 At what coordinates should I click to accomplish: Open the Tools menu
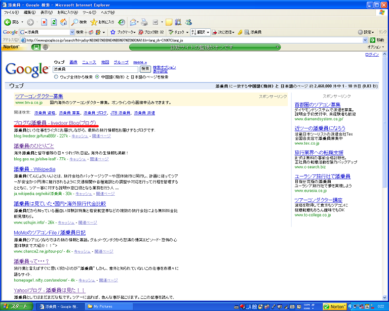pyautogui.click(x=89, y=12)
